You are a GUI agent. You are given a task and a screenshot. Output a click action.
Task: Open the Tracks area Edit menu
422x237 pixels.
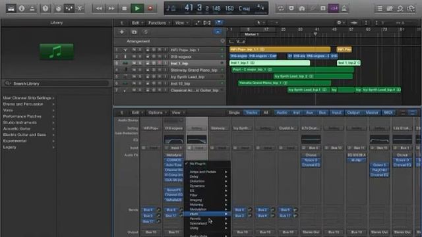(137, 23)
